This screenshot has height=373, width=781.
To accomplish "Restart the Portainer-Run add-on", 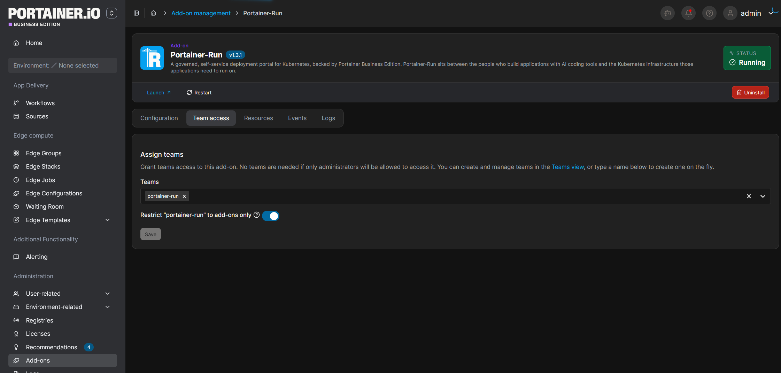I will [x=199, y=93].
